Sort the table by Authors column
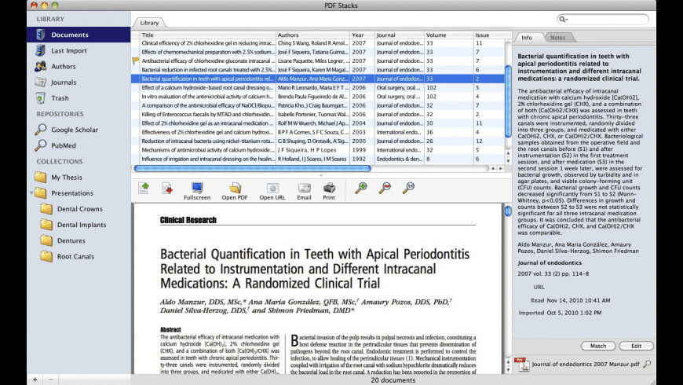 [x=312, y=35]
